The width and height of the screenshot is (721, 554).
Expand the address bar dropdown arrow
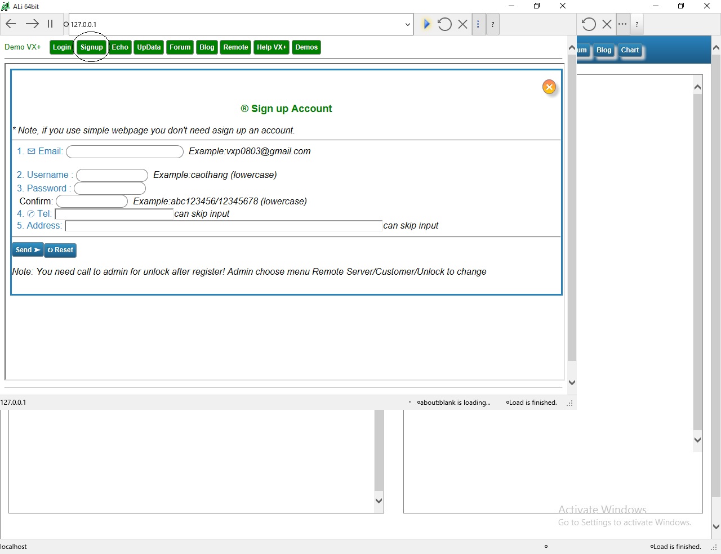tap(407, 25)
